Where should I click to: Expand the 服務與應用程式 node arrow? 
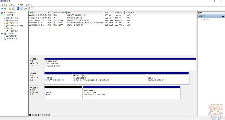tap(2, 39)
